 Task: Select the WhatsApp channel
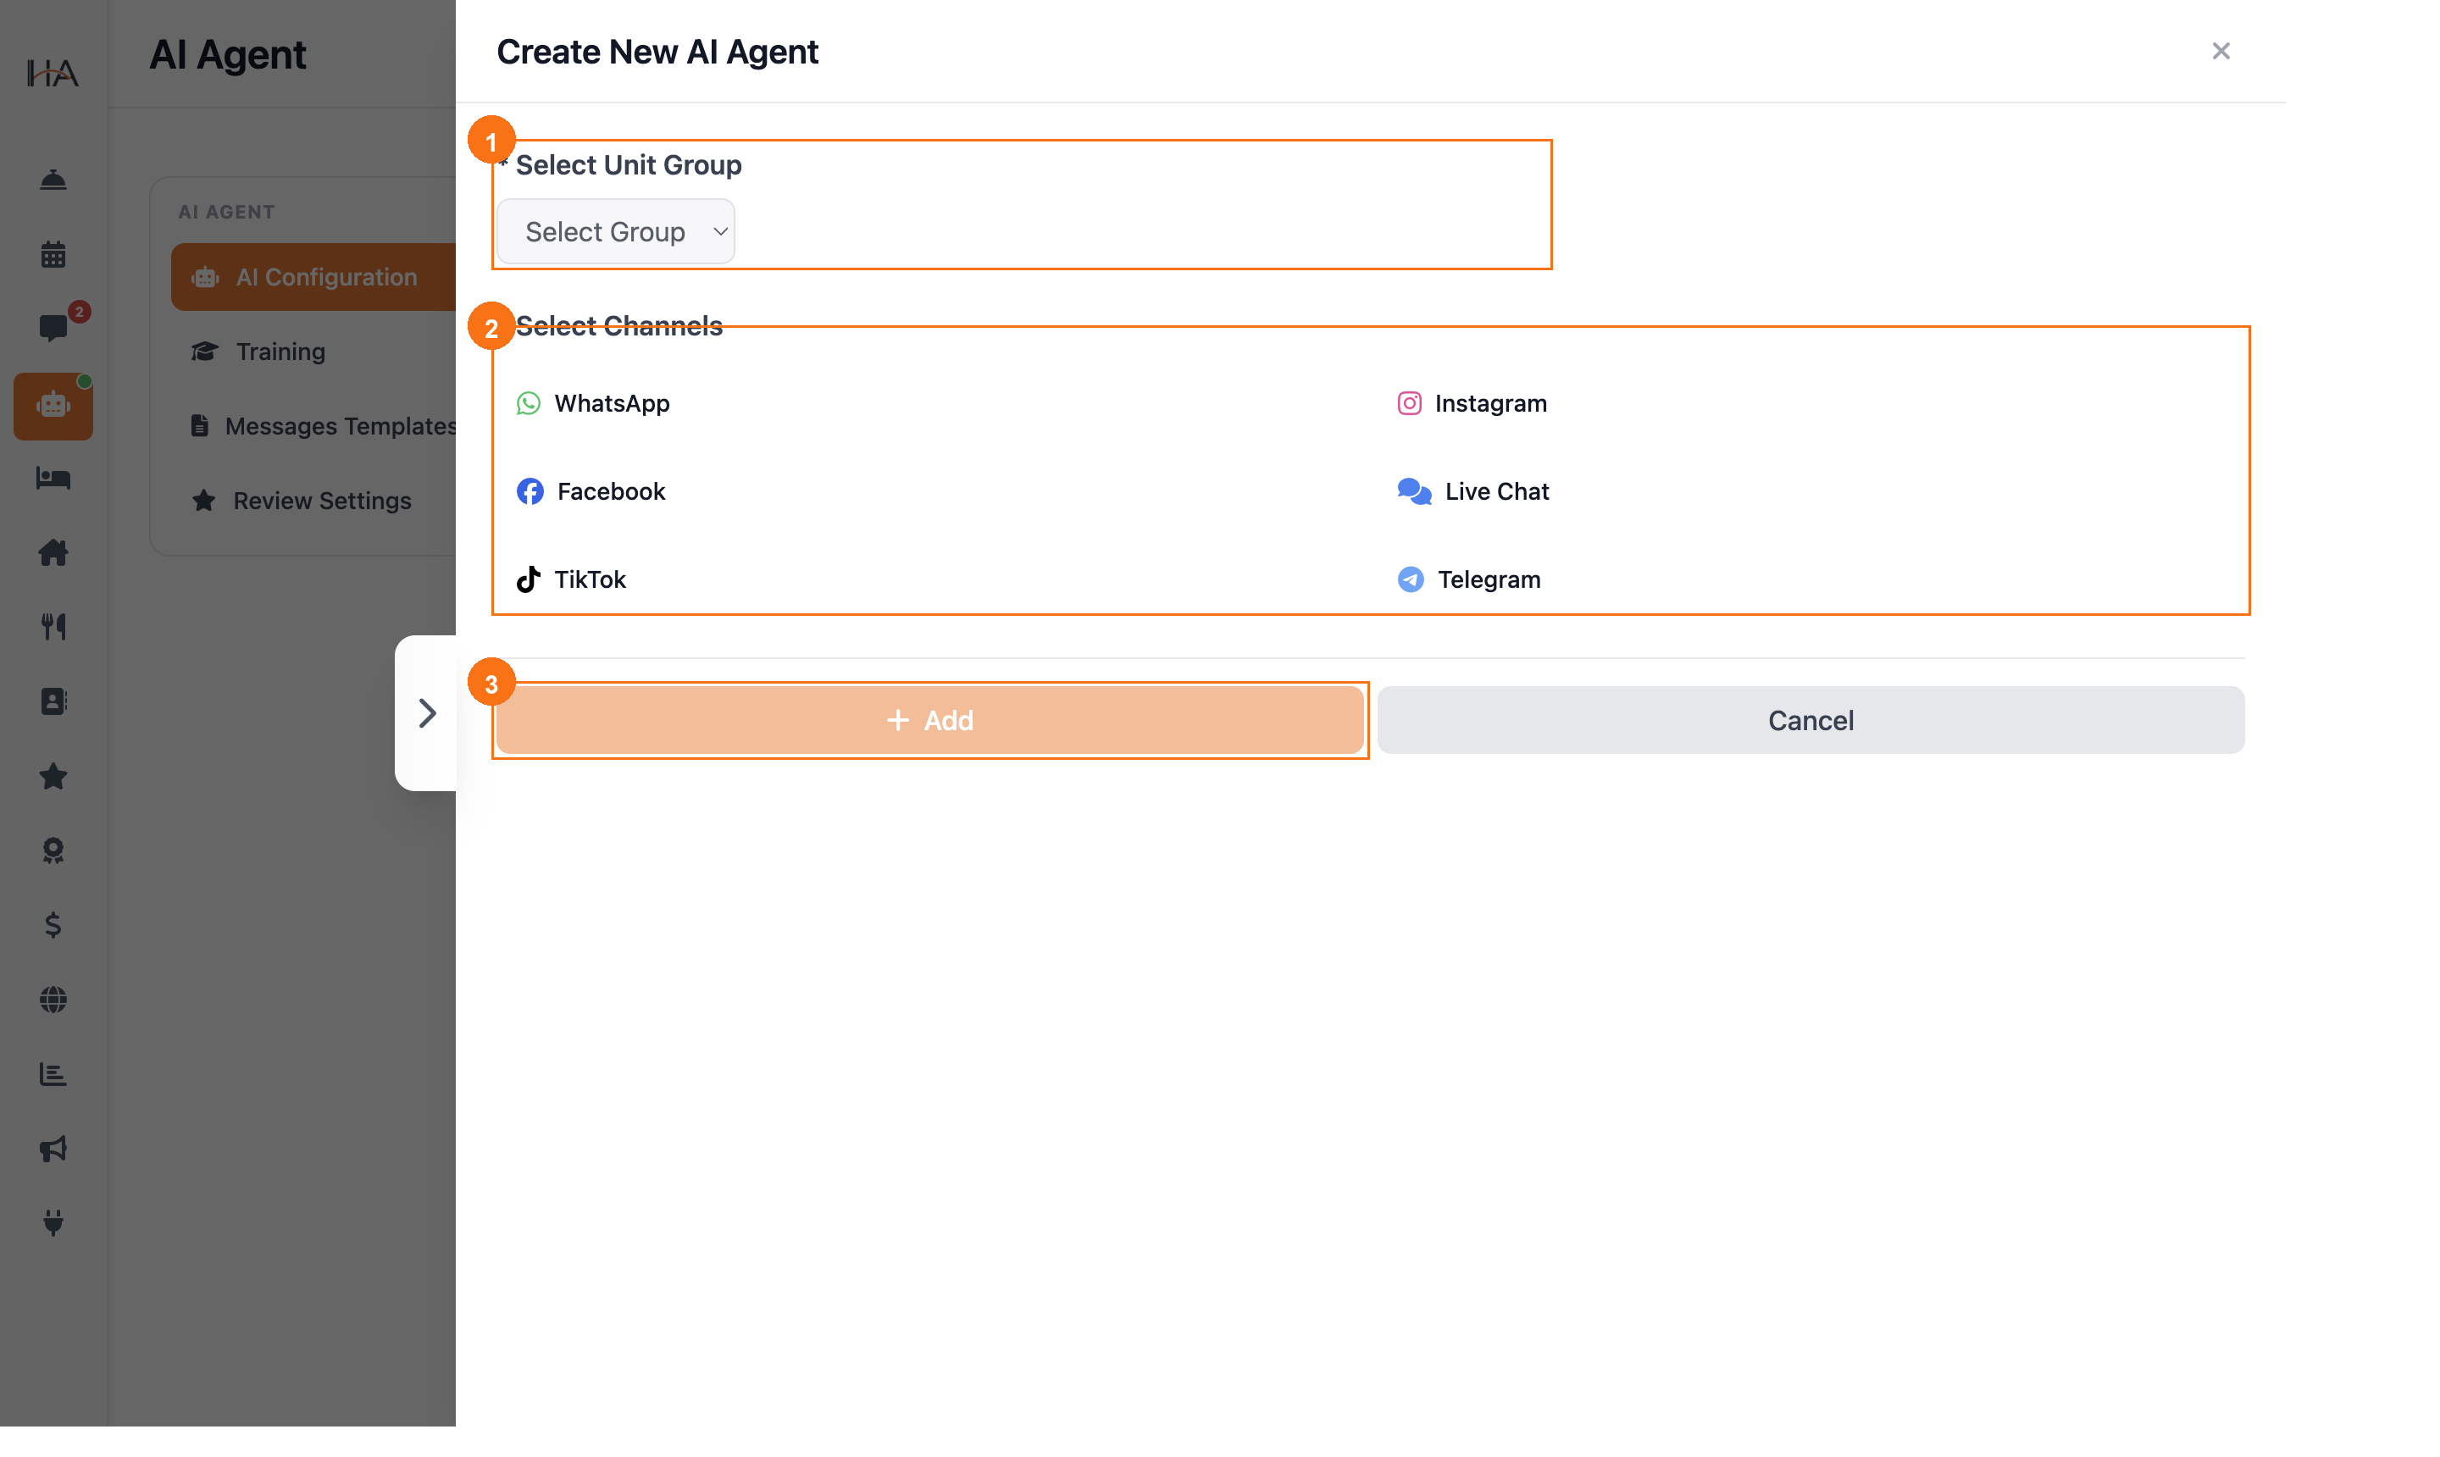click(593, 403)
